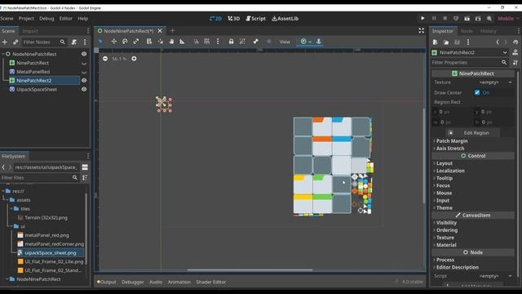522x294 pixels.
Task: Select the Pan mode hand tool
Action: pyautogui.click(x=171, y=42)
